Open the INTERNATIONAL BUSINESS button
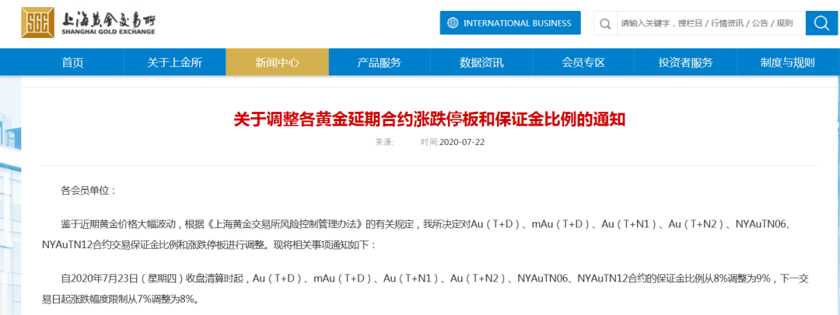 (x=510, y=23)
